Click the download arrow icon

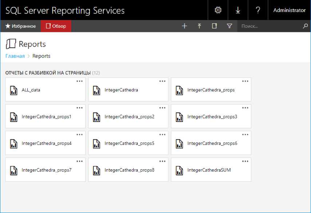(x=238, y=10)
